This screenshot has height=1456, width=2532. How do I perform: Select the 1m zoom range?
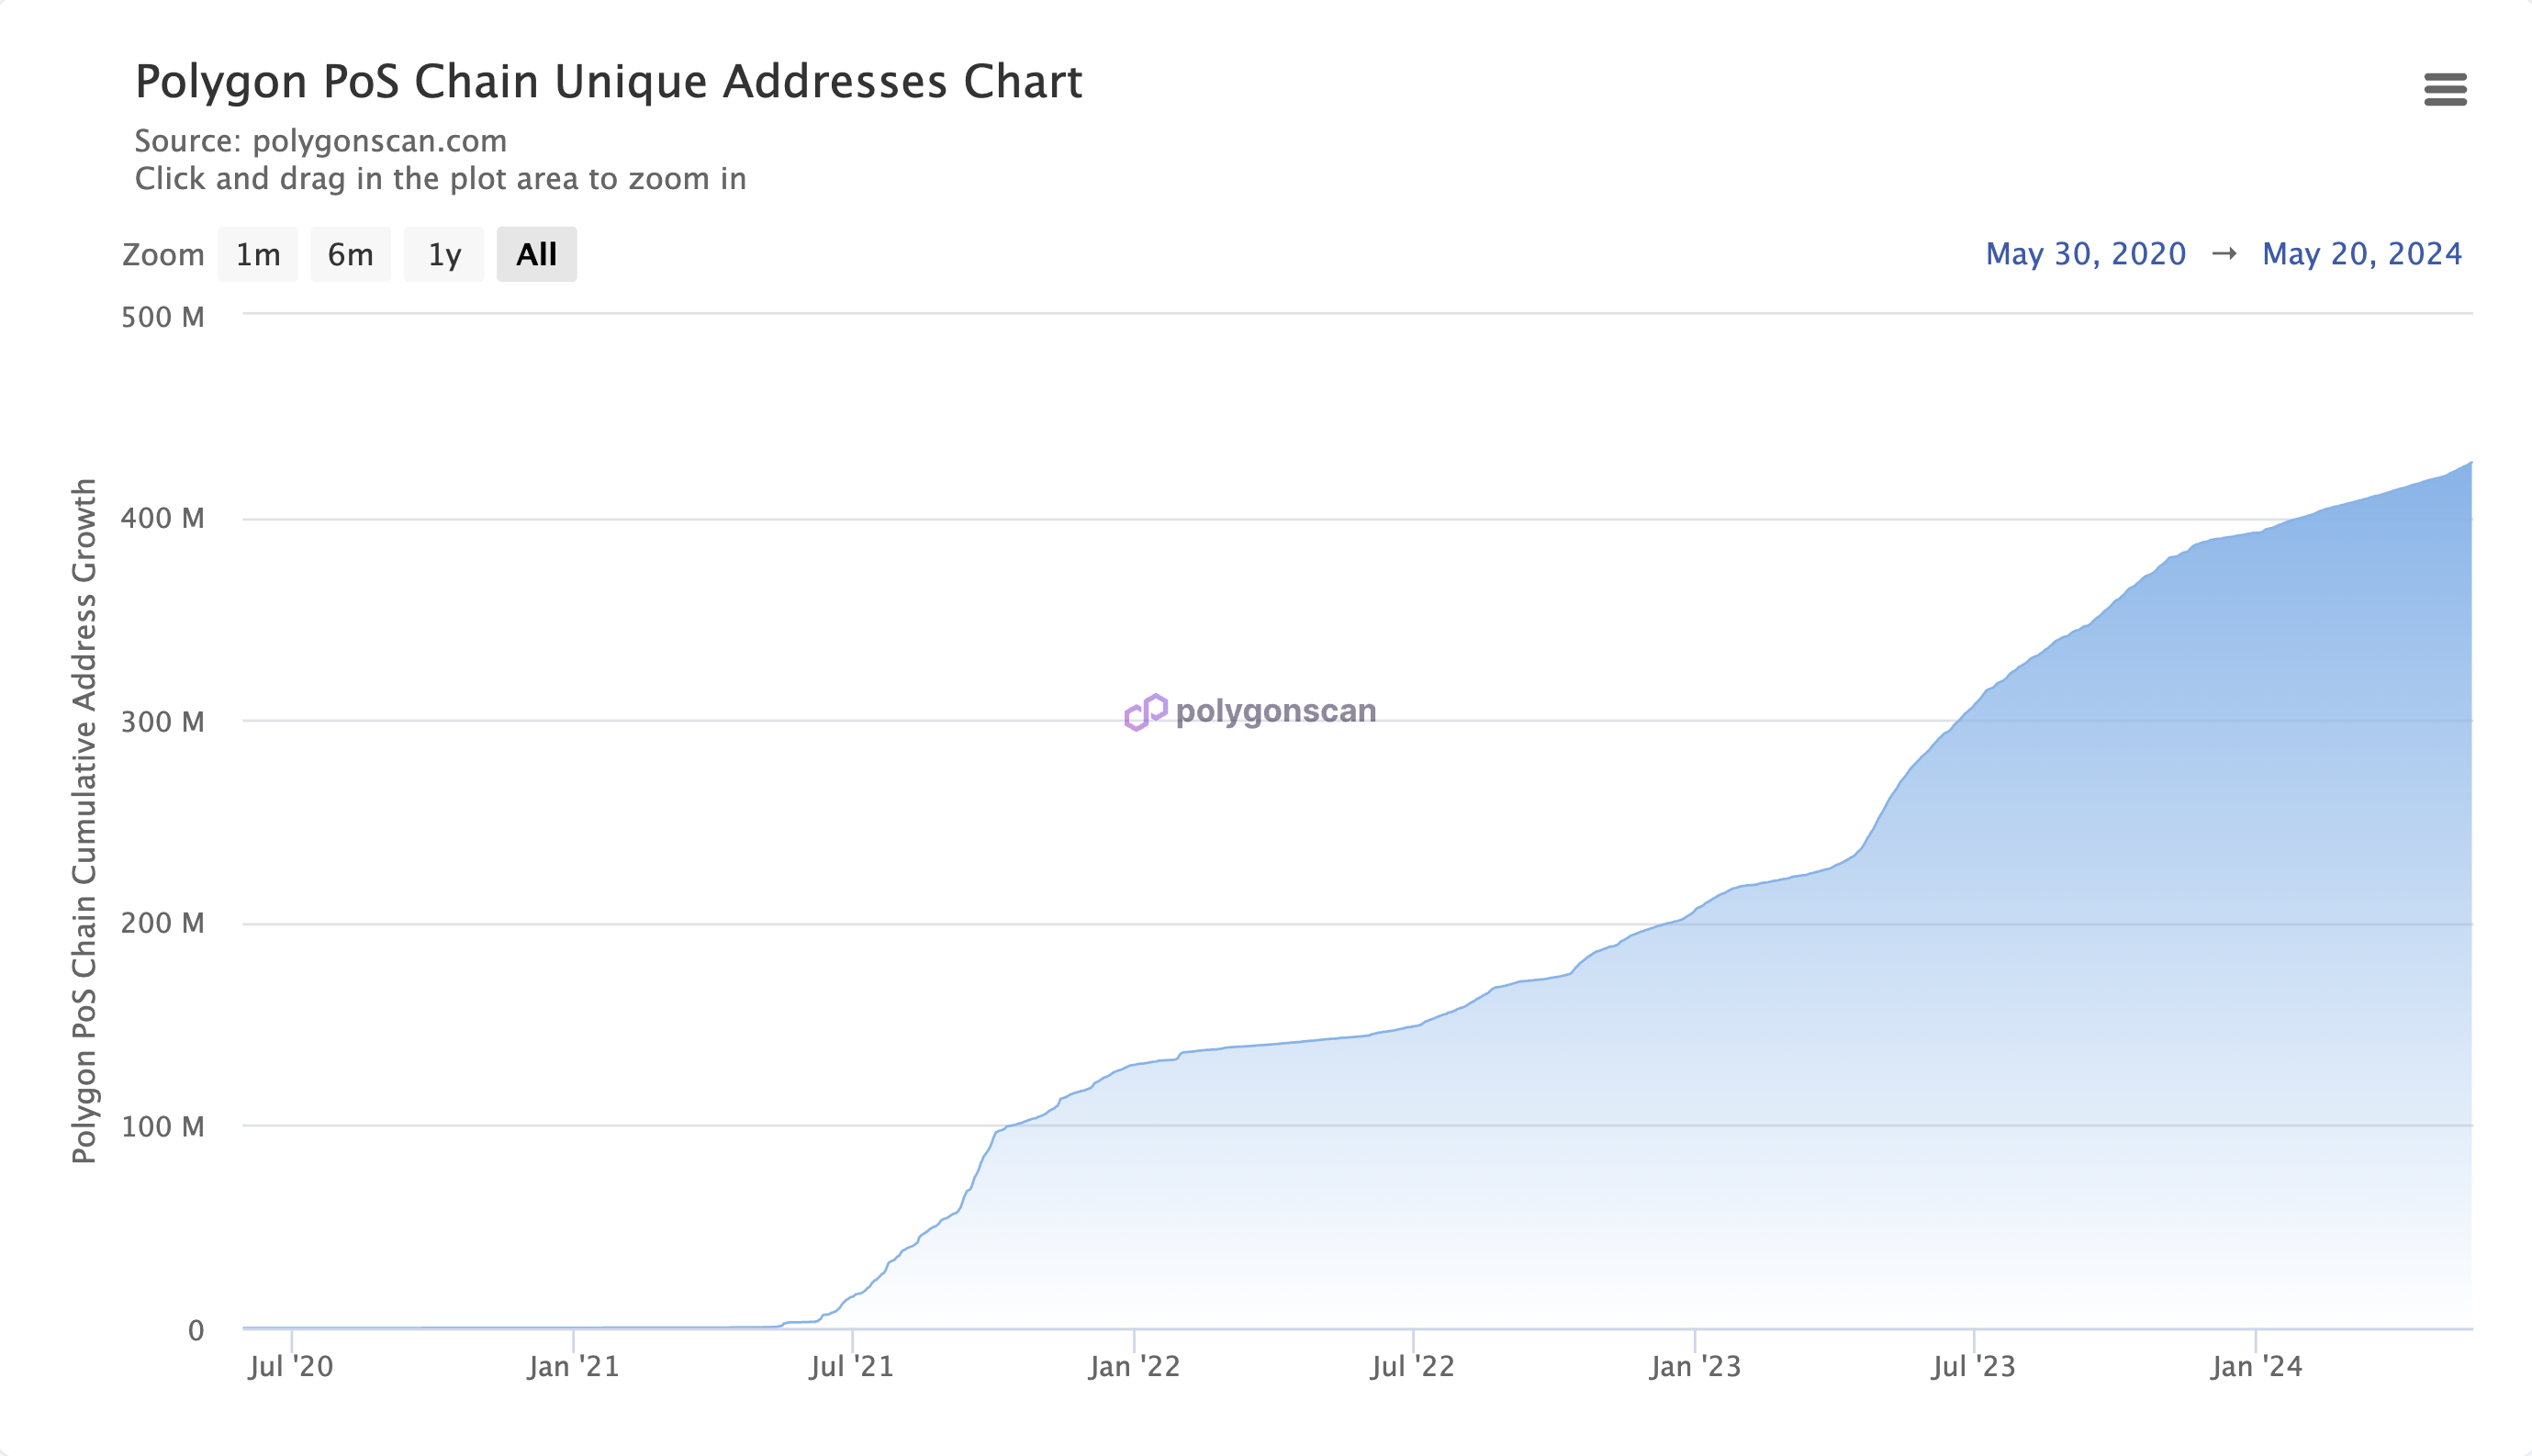coord(257,254)
